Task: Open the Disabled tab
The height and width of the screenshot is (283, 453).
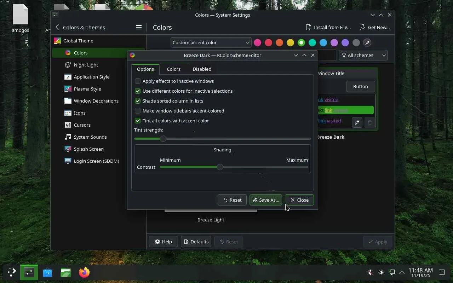Action: [x=202, y=69]
